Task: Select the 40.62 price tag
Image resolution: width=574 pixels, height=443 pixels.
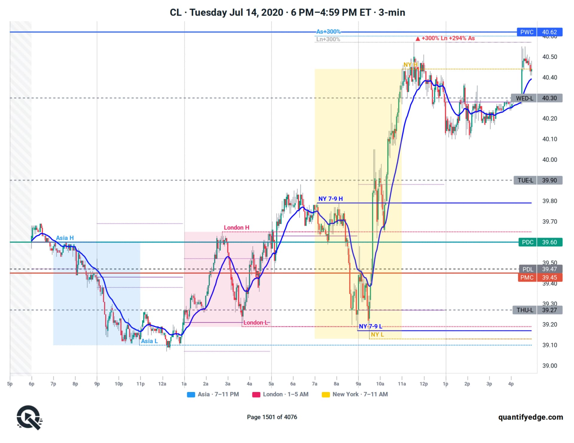Action: click(x=549, y=32)
